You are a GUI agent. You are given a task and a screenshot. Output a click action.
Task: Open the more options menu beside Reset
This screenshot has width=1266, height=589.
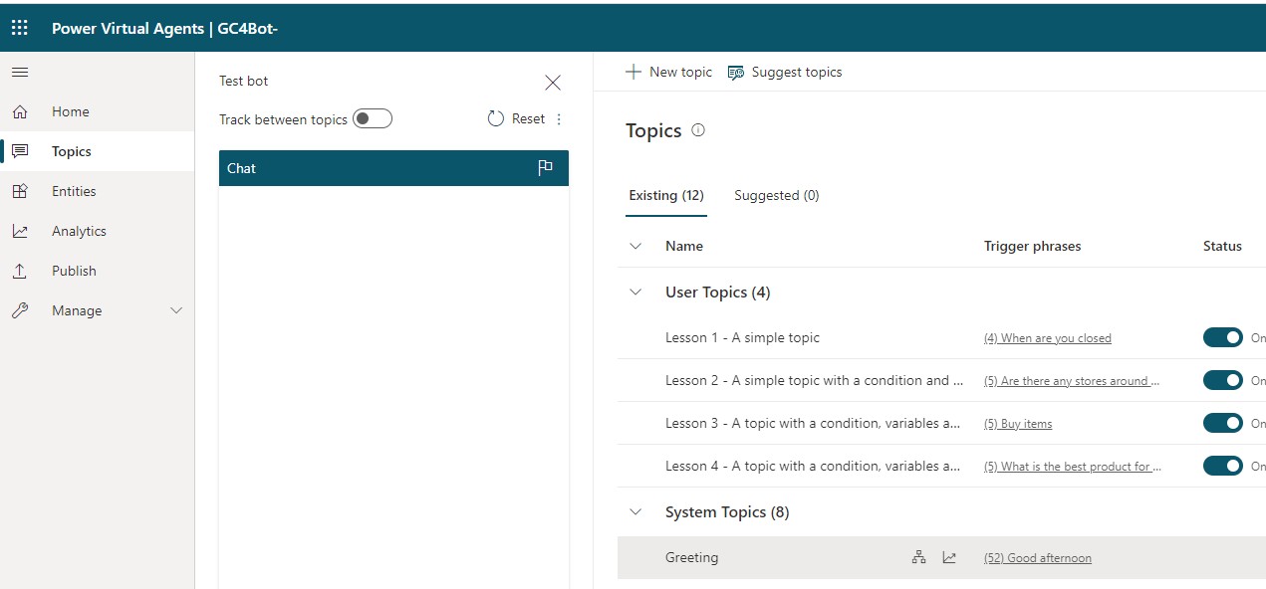[559, 119]
